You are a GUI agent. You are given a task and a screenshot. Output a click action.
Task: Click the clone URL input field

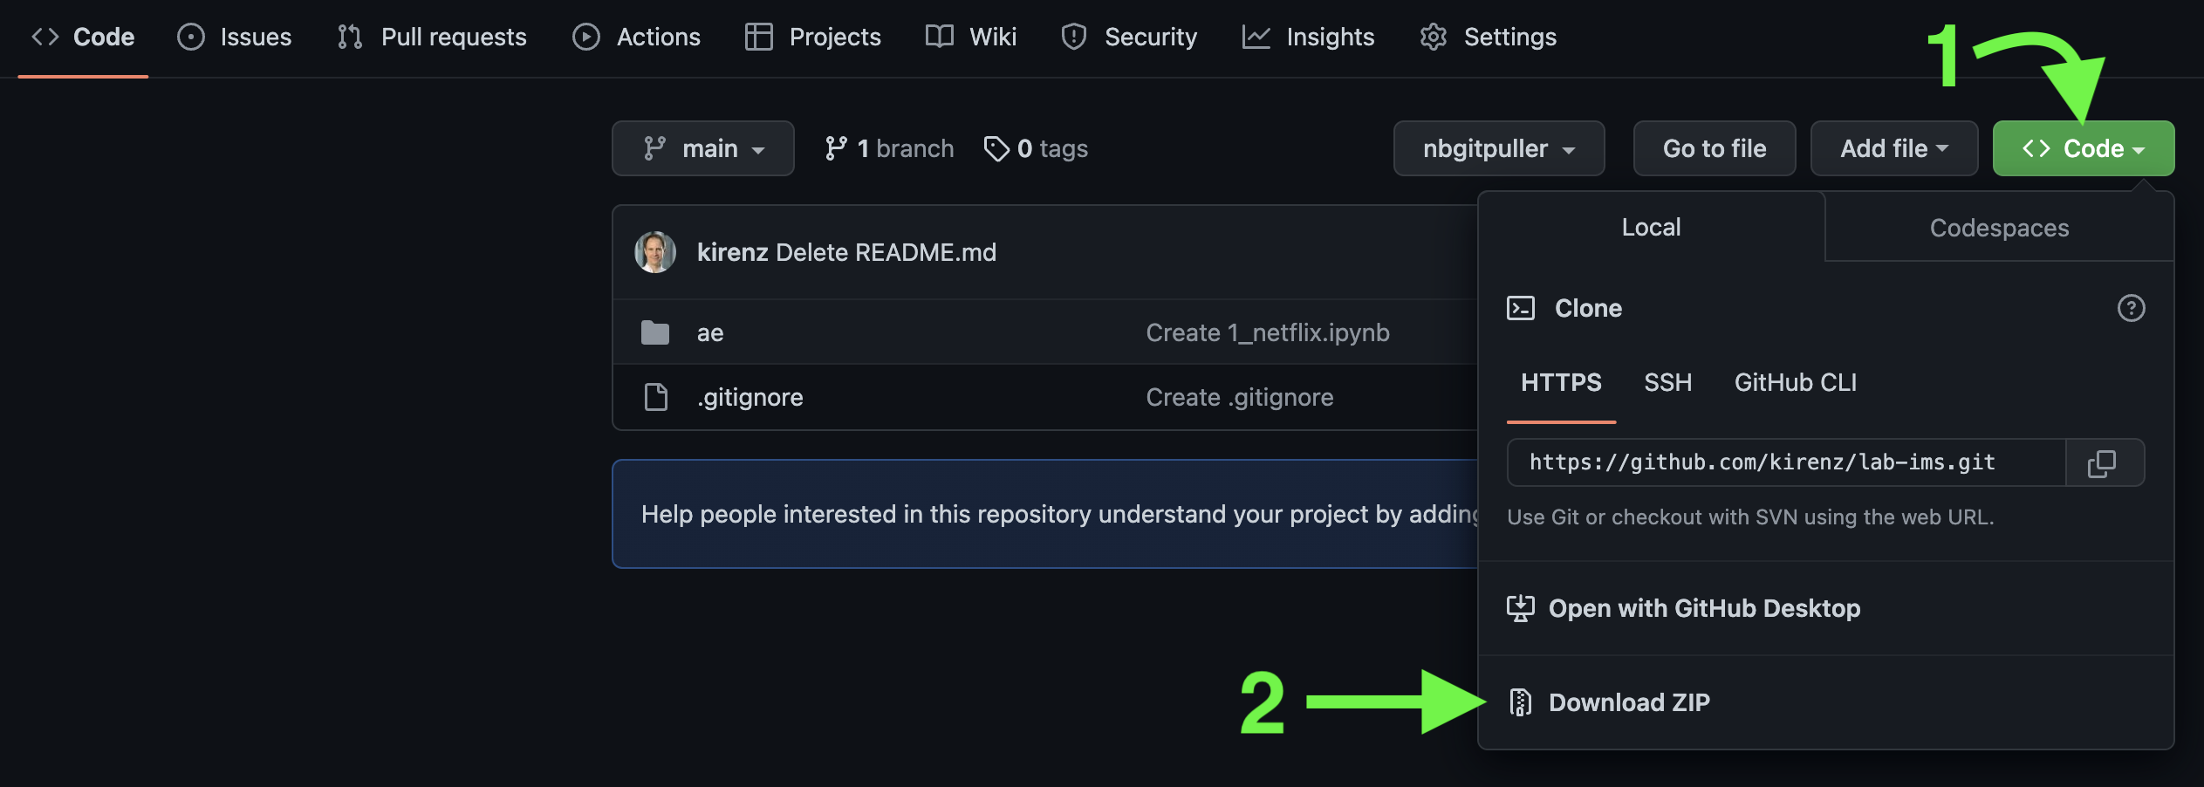point(1786,462)
